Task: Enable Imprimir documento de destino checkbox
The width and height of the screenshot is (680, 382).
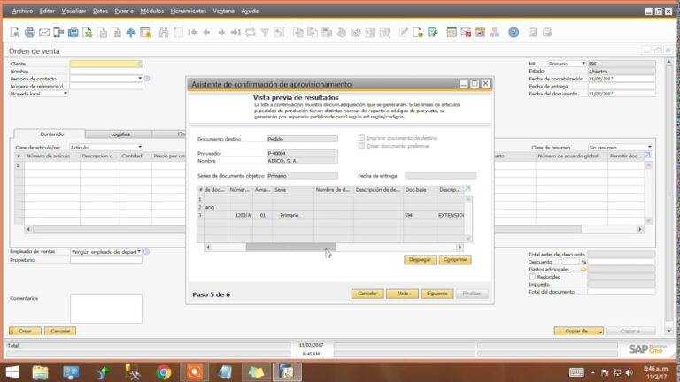Action: 361,138
